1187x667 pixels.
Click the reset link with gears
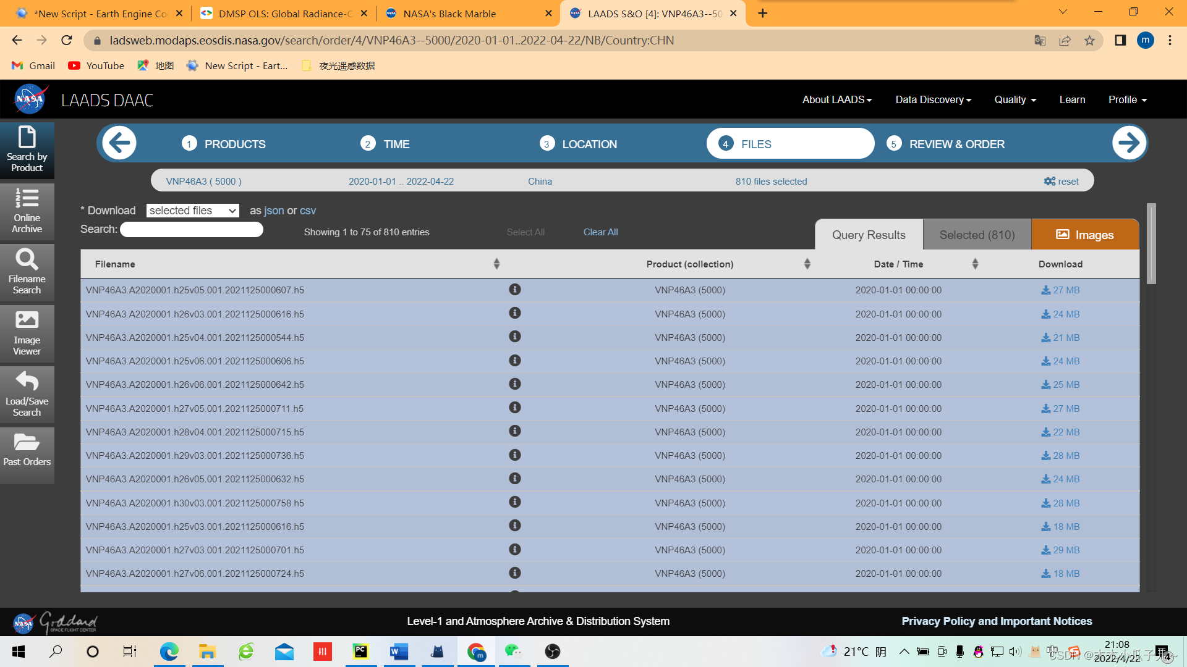click(x=1061, y=182)
